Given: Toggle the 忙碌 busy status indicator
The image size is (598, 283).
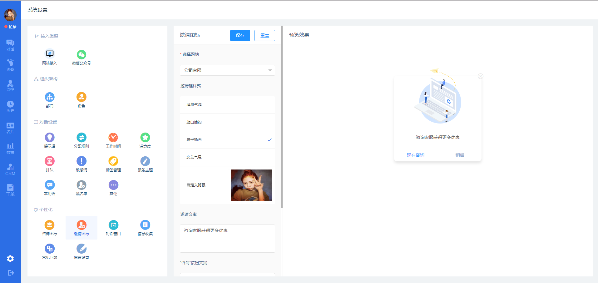Looking at the screenshot, I should click(x=10, y=27).
